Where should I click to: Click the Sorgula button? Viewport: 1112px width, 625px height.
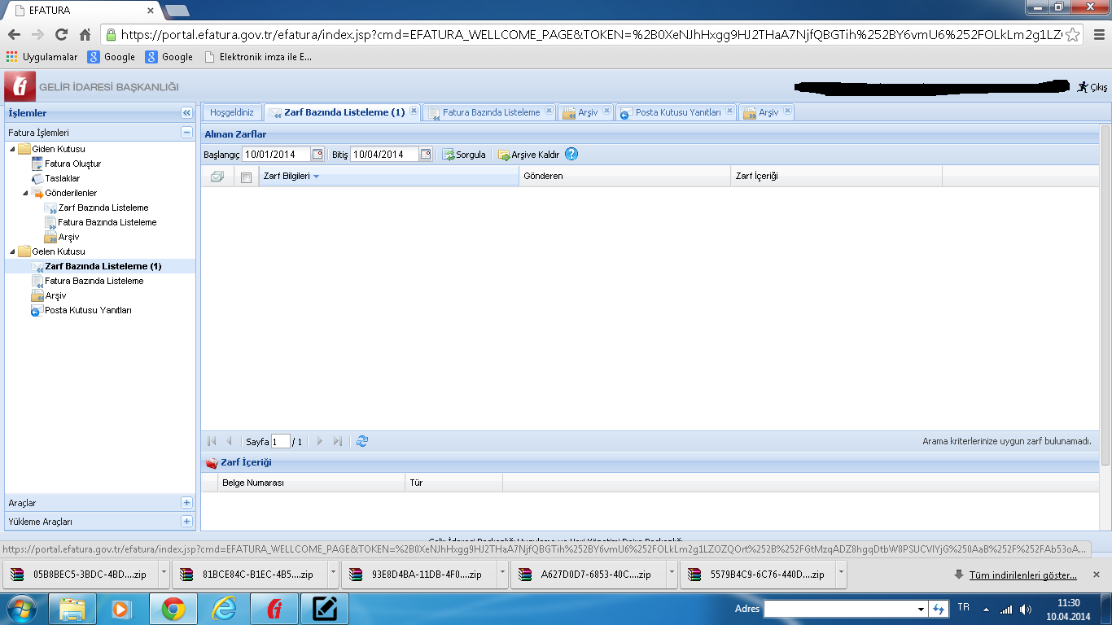(464, 154)
